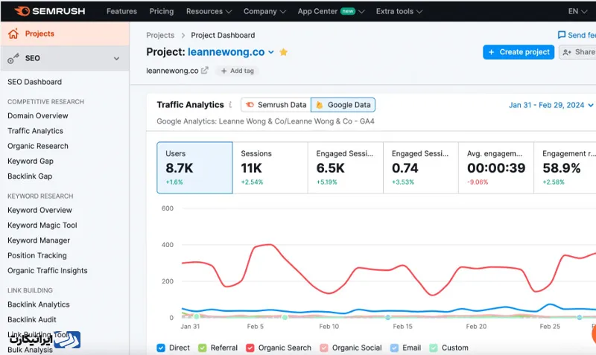Viewport: 596px width, 355px height.
Task: Toggle the Organic Social checkbox
Action: click(324, 348)
